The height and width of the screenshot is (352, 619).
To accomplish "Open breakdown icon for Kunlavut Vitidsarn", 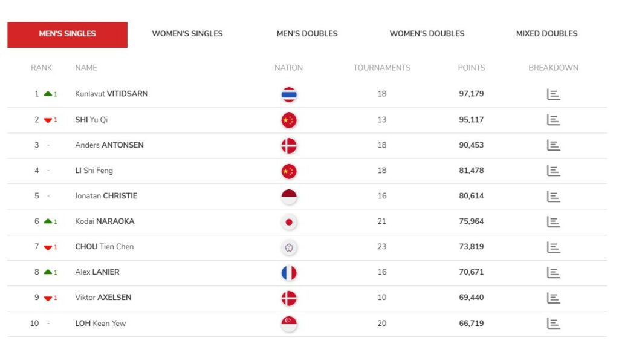I will click(x=553, y=94).
